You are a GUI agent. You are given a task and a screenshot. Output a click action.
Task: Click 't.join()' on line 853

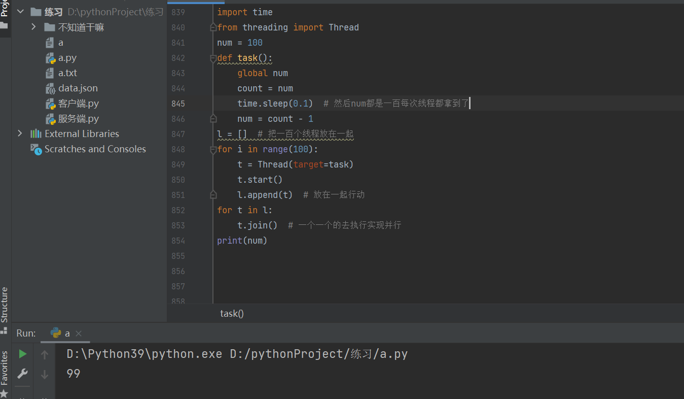pos(258,225)
